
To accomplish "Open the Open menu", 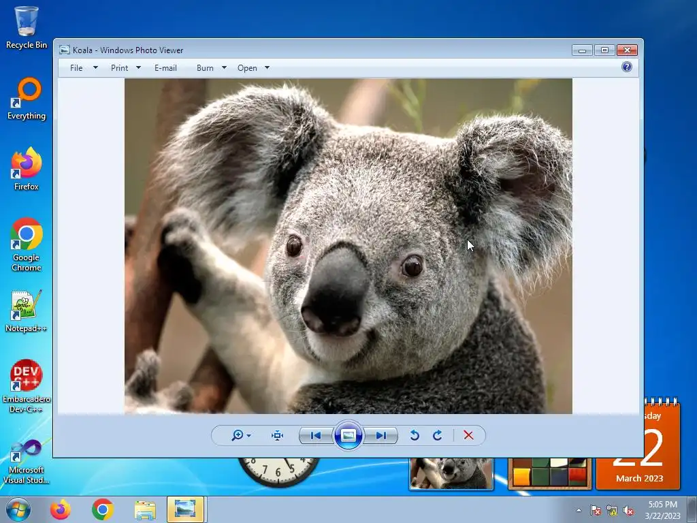I will (x=247, y=68).
